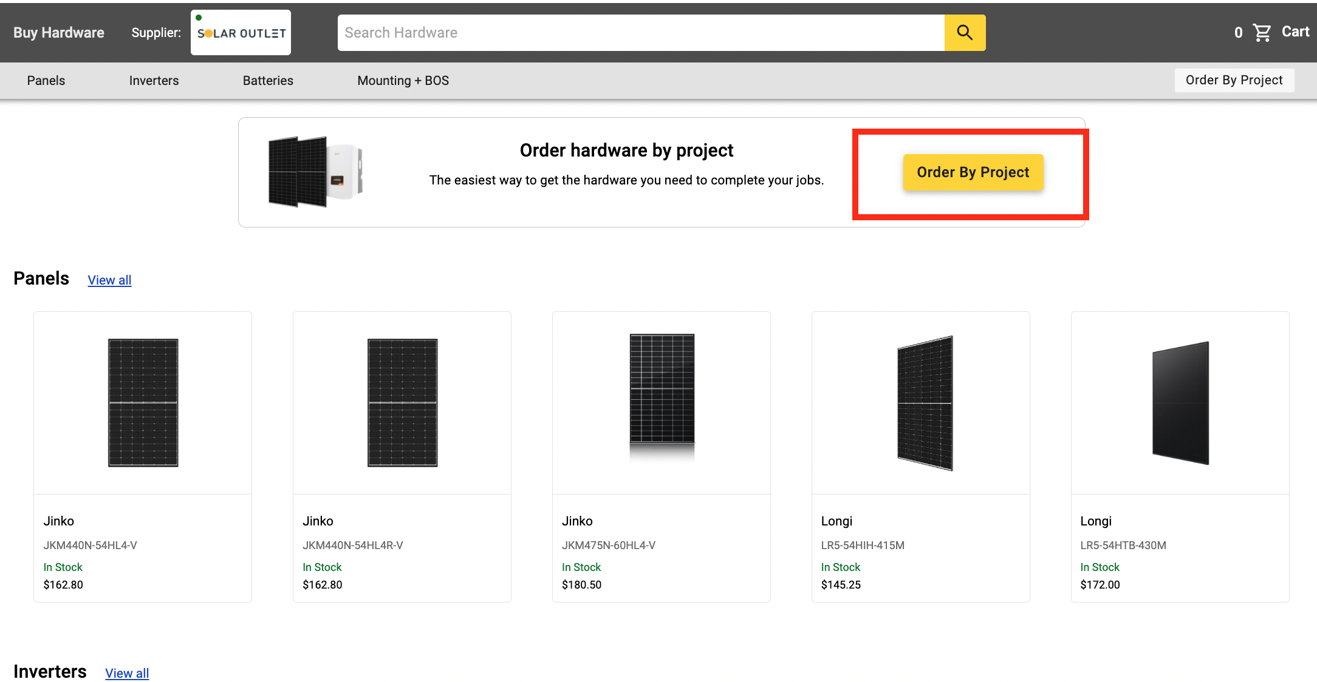Click the Buy Hardware header title
1317x682 pixels.
59,33
